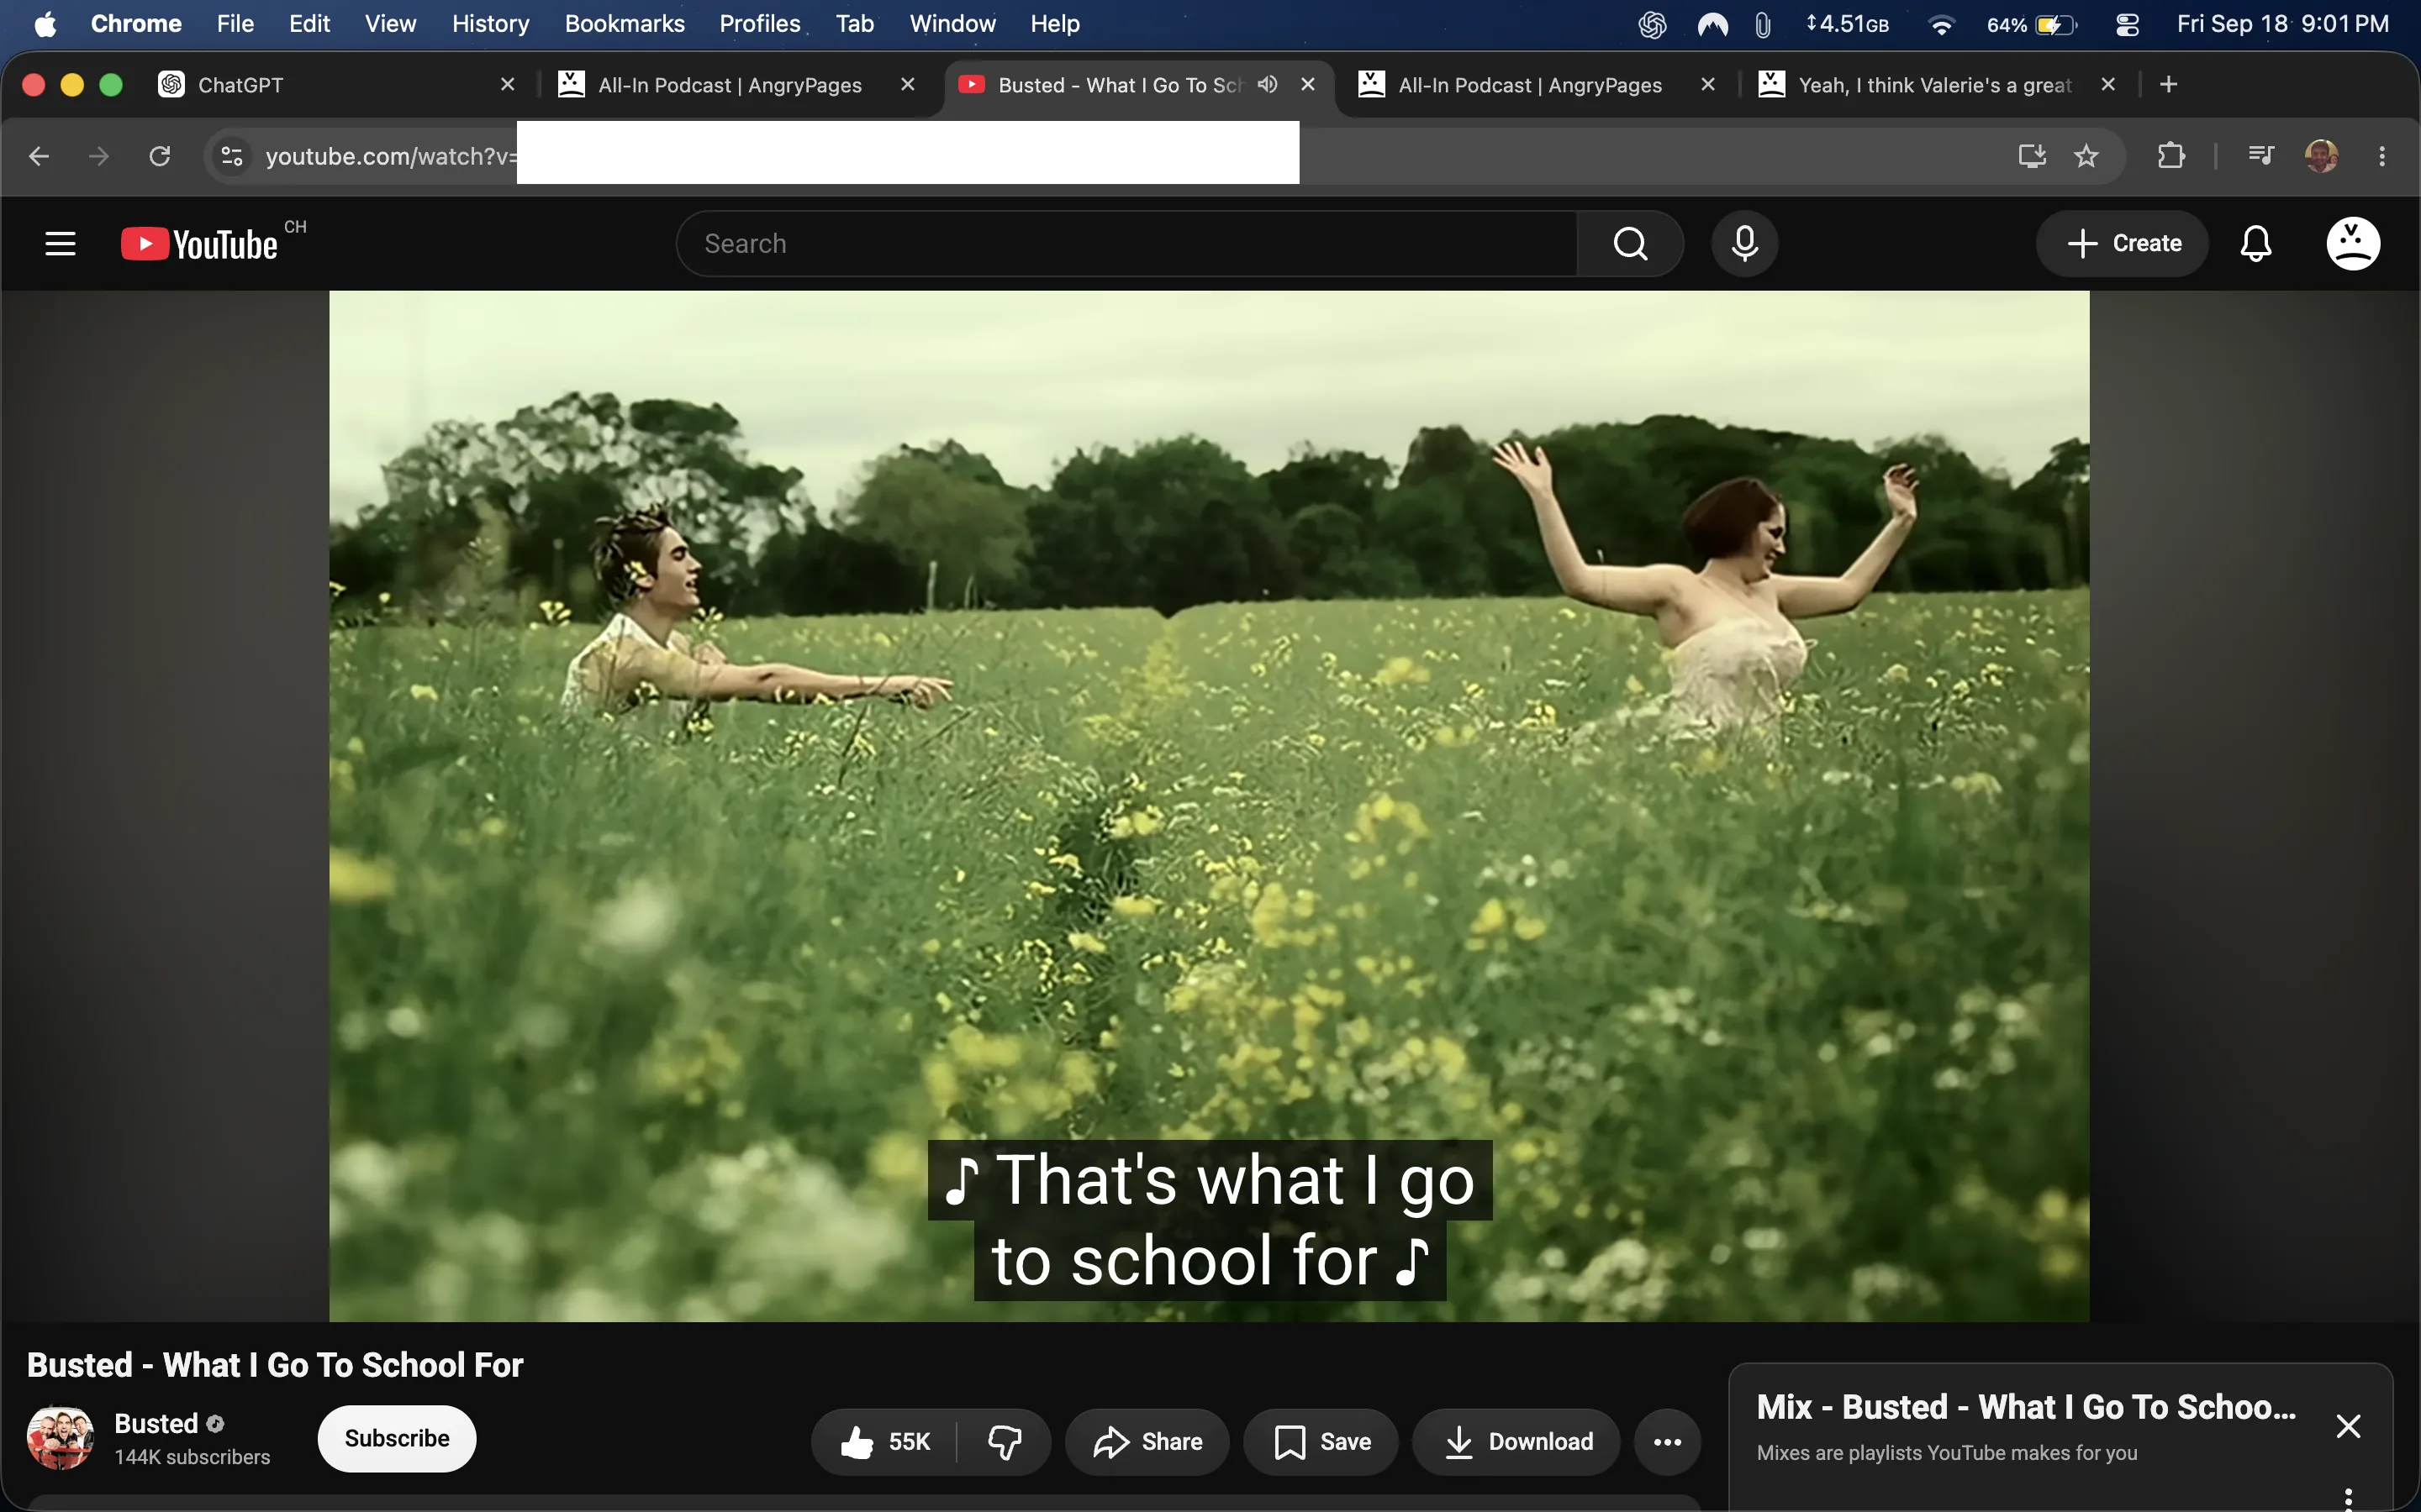The image size is (2421, 1512).
Task: Open a new browser tab
Action: [x=2168, y=84]
